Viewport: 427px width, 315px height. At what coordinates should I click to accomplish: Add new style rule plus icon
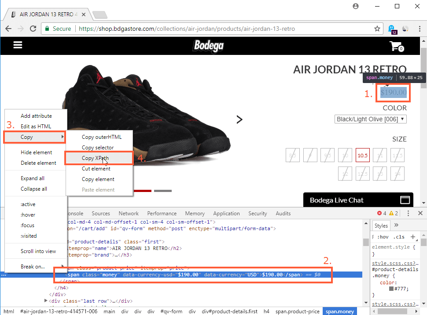tap(413, 237)
